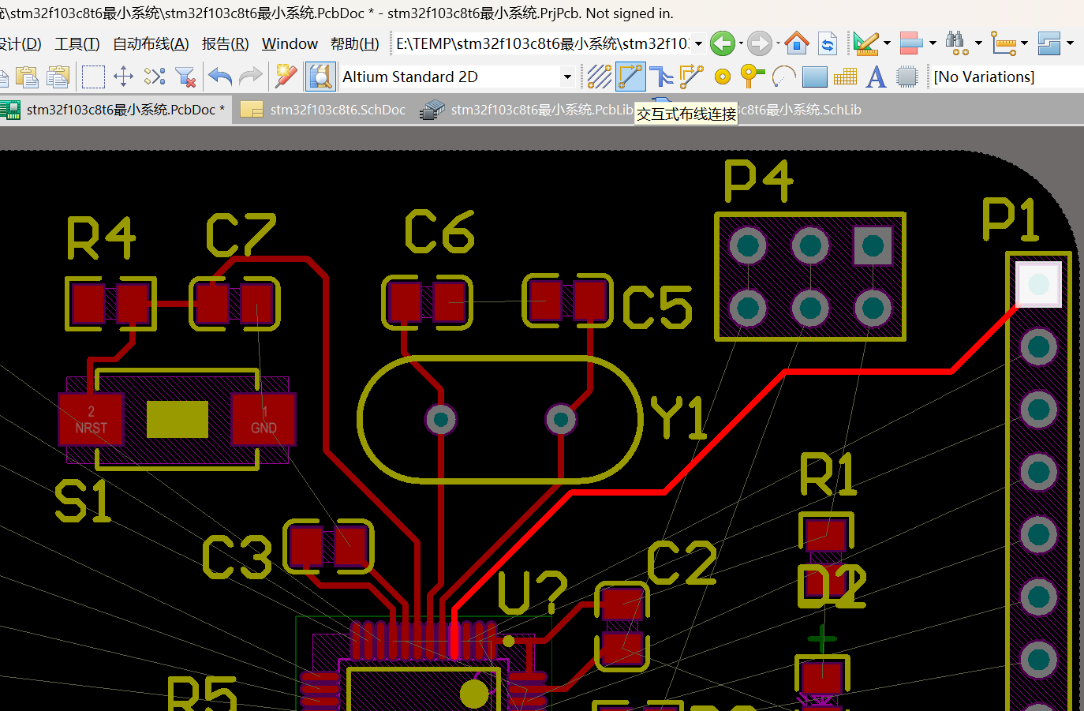Expand the Utility Tools dropdown arrow
Image resolution: width=1084 pixels, height=711 pixels.
pos(887,43)
